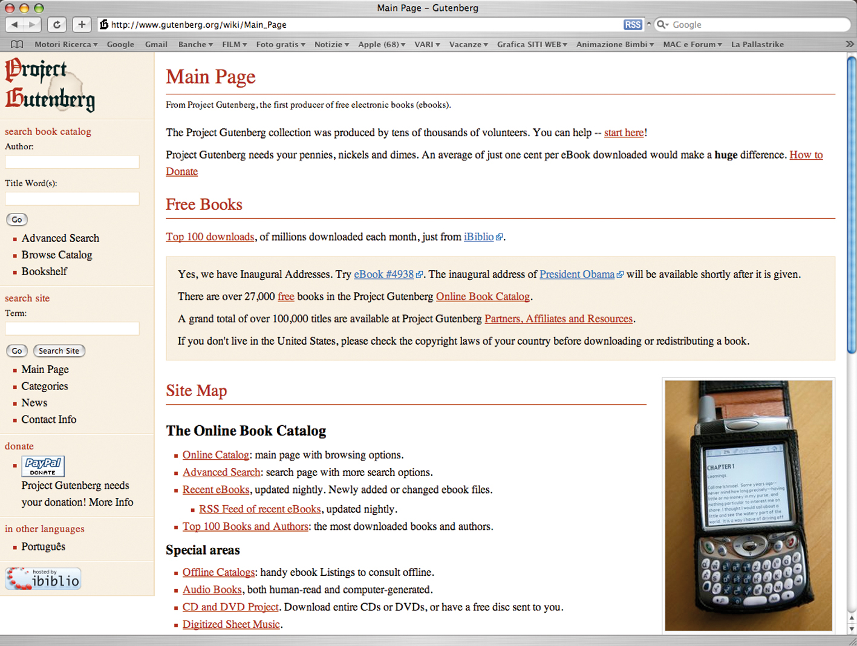The width and height of the screenshot is (857, 646).
Task: Open the News sidebar link
Action: (34, 403)
